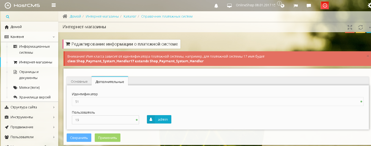371x146 pixels.
Task: Toggle the hamburger sidebar menu
Action: [x=54, y=5]
